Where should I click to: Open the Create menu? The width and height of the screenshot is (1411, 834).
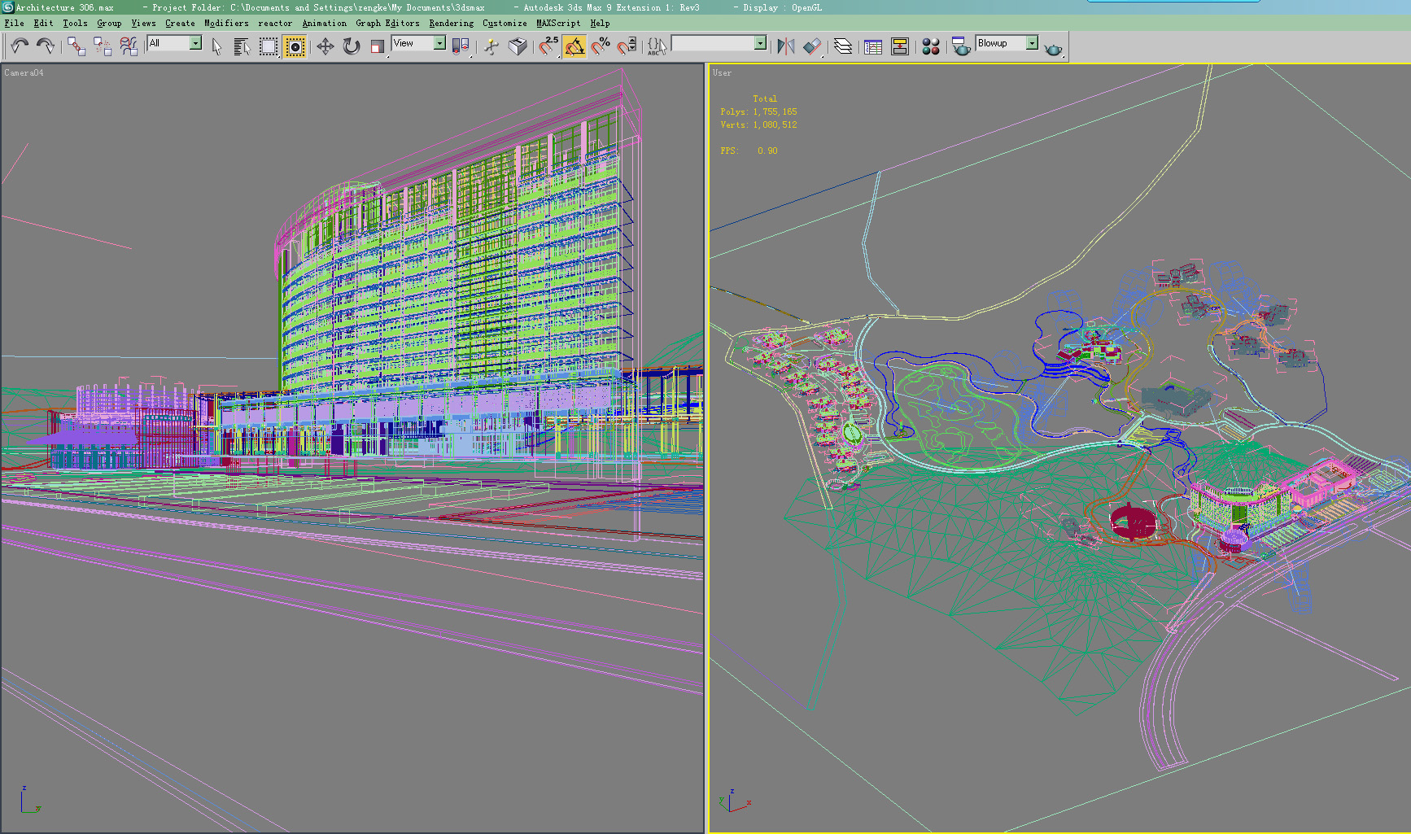pos(180,23)
